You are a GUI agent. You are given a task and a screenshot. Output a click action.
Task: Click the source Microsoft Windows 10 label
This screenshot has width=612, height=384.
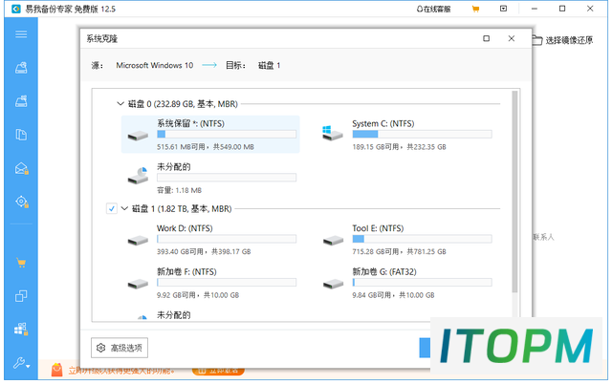(x=155, y=65)
